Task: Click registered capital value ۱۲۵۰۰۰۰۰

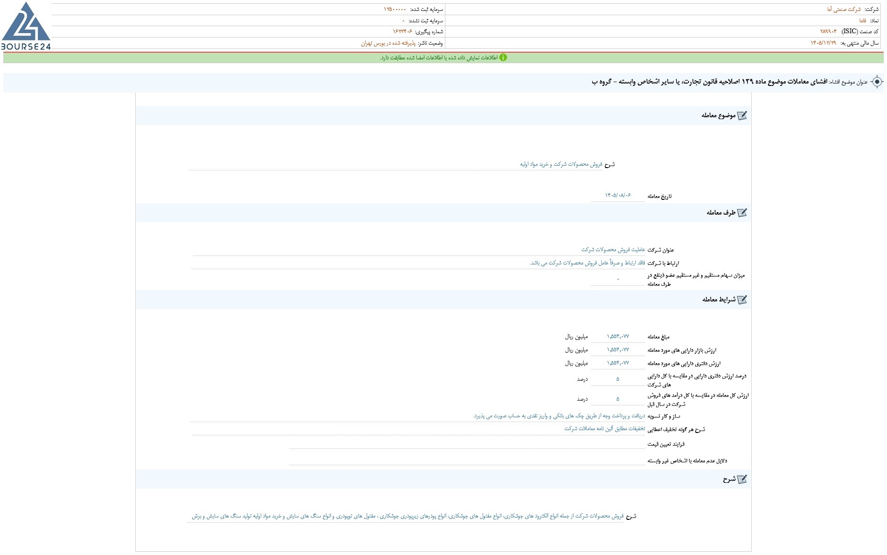Action: click(395, 9)
